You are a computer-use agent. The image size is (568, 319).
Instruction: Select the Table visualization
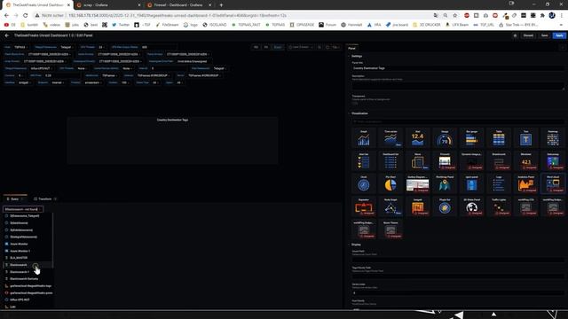pyautogui.click(x=499, y=138)
